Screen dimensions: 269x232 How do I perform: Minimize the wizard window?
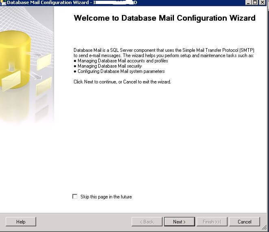(248, 2)
